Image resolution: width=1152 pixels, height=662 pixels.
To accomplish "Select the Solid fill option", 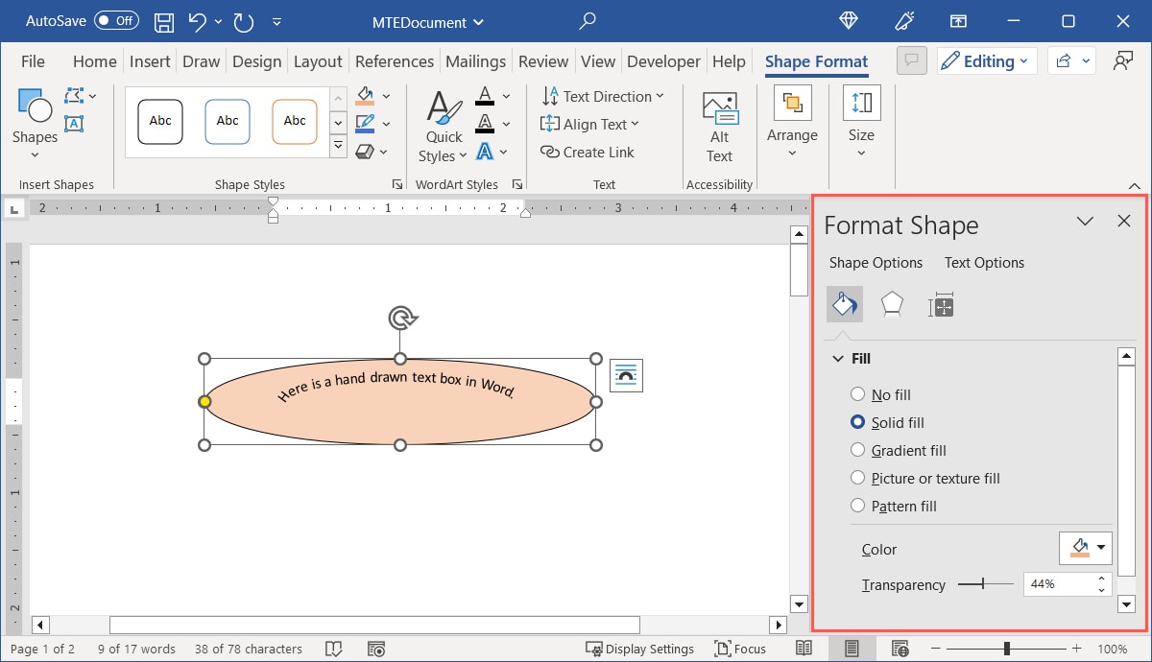I will pyautogui.click(x=857, y=422).
